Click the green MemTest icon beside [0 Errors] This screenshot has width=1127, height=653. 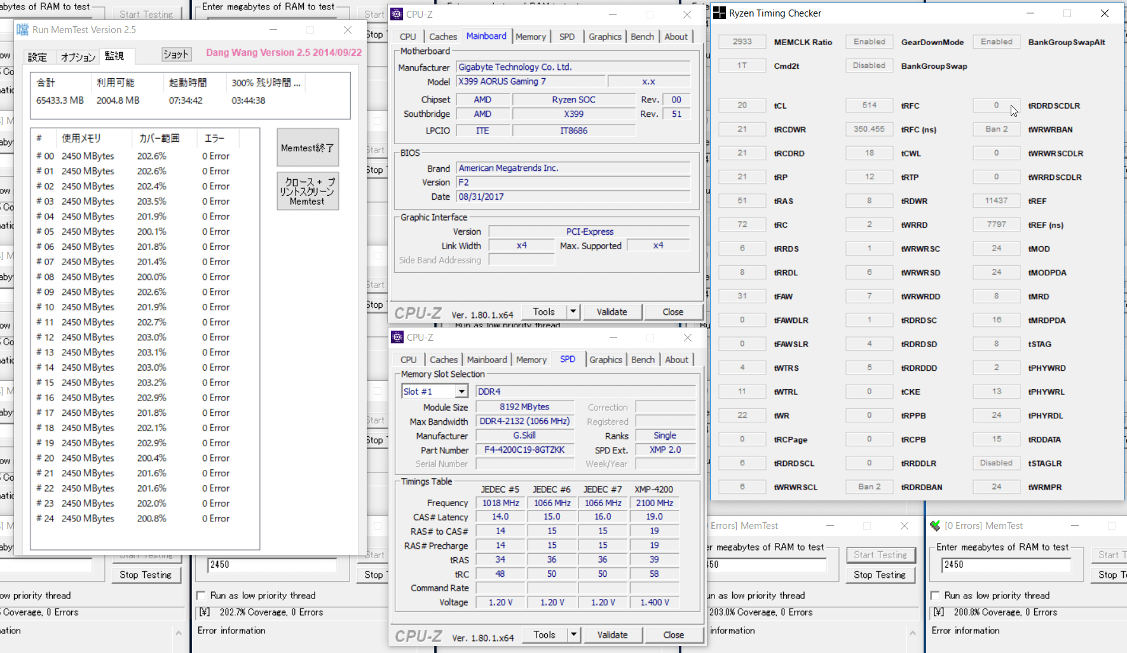coord(935,526)
